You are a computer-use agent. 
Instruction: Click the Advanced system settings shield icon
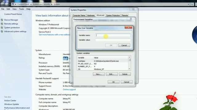coord(2,31)
